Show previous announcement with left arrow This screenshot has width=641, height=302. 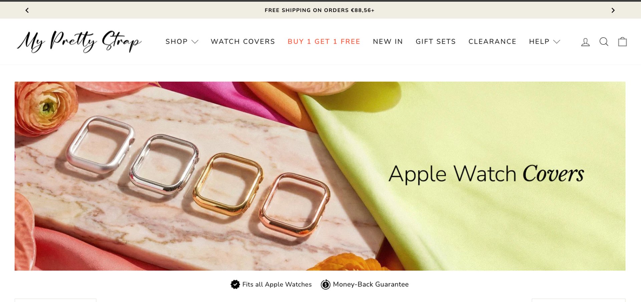tap(27, 10)
